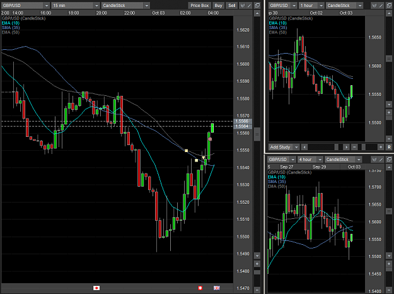Select trend line tool in 1 hour chart
394x294 pixels.
coord(381,6)
